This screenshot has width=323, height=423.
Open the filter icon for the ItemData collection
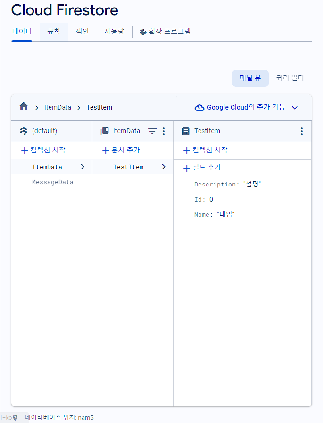[152, 131]
